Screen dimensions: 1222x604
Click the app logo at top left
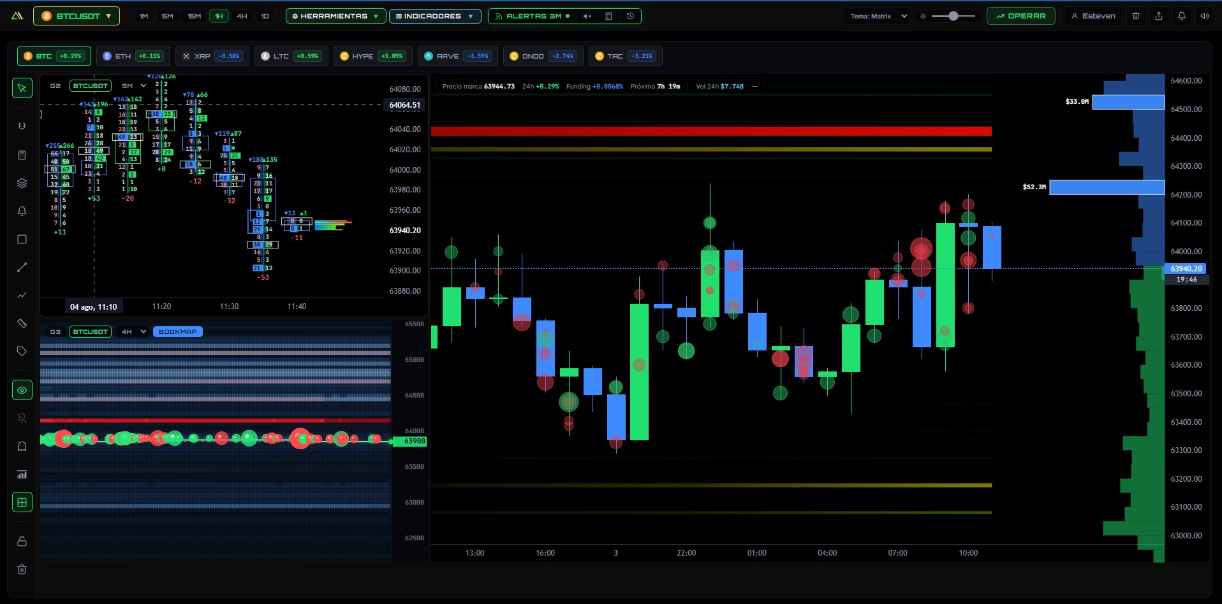(x=17, y=16)
